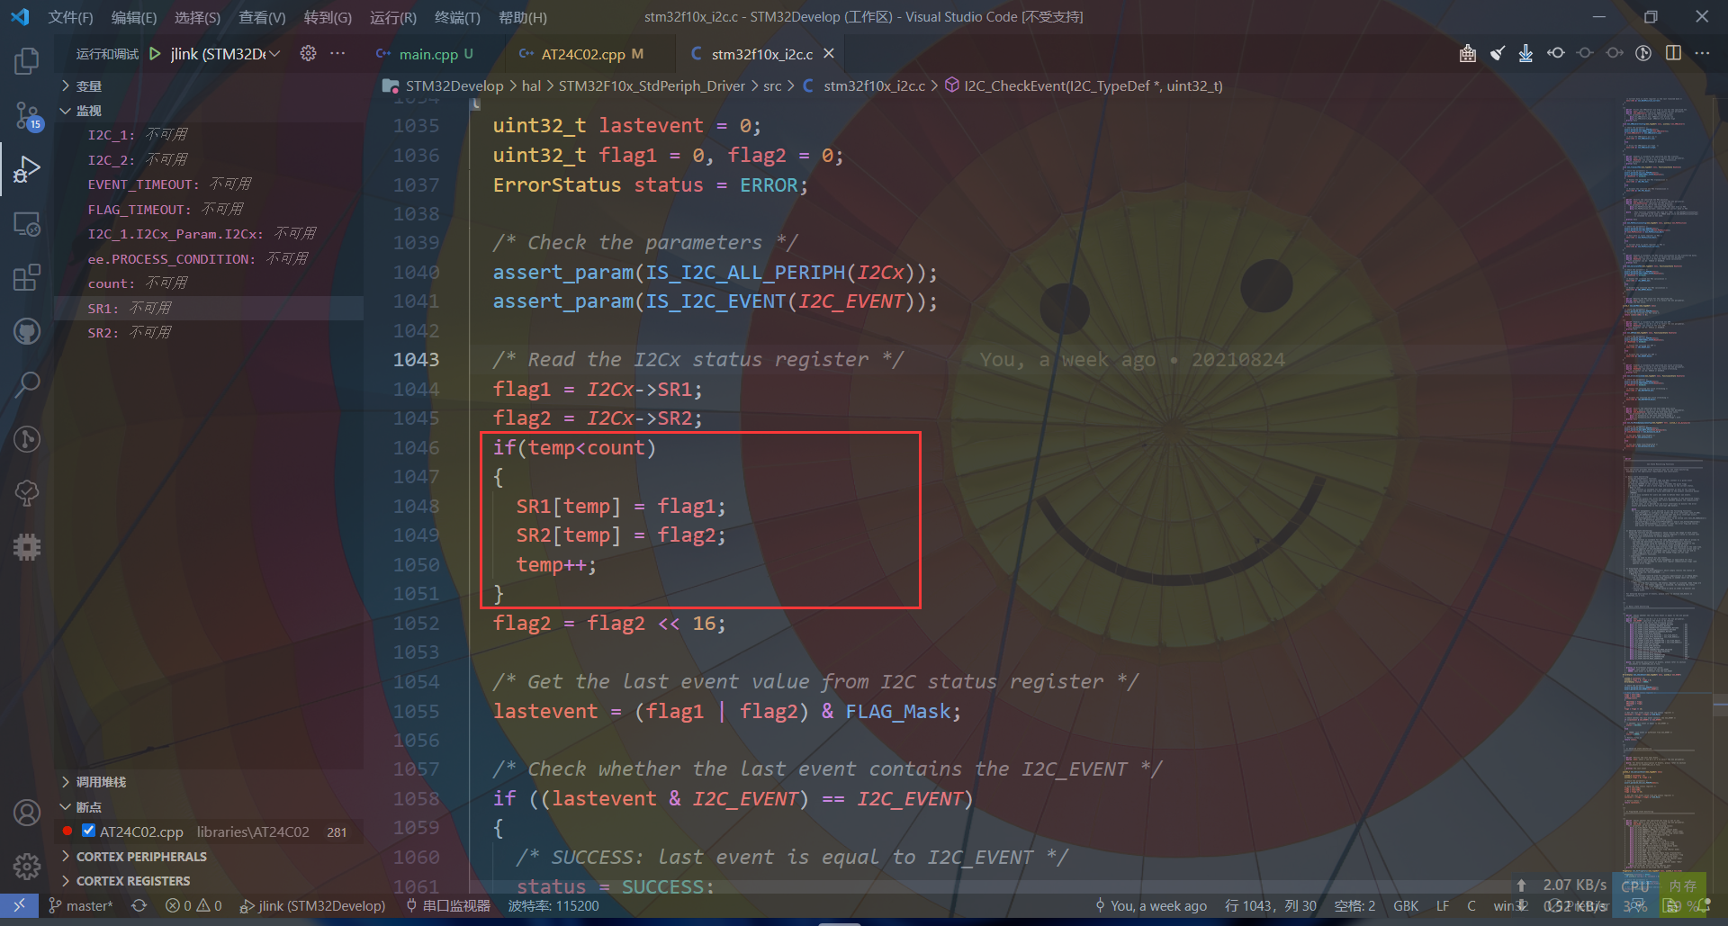
Task: Select the Extensions icon in activity bar
Action: click(27, 277)
